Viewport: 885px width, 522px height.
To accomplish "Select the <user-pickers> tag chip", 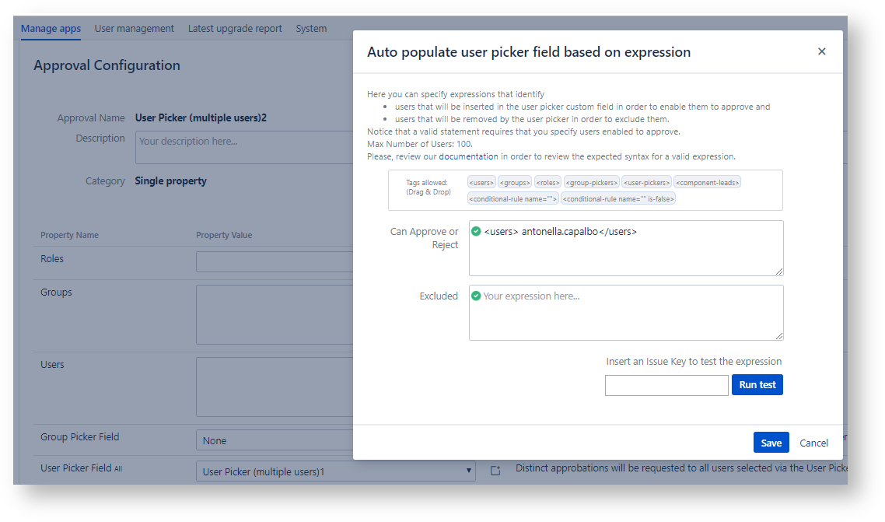I will pyautogui.click(x=646, y=183).
